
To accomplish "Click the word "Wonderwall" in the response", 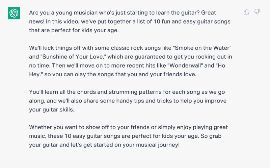I will [185, 66].
